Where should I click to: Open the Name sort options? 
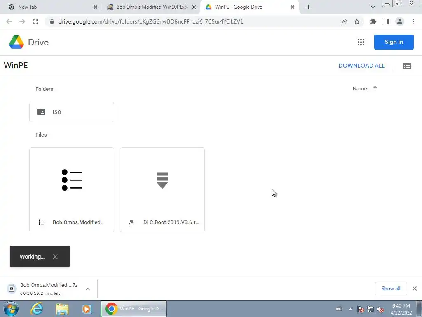(x=359, y=88)
